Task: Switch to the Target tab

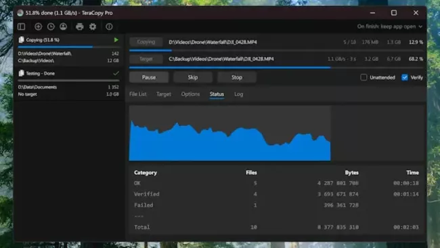Action: point(164,94)
